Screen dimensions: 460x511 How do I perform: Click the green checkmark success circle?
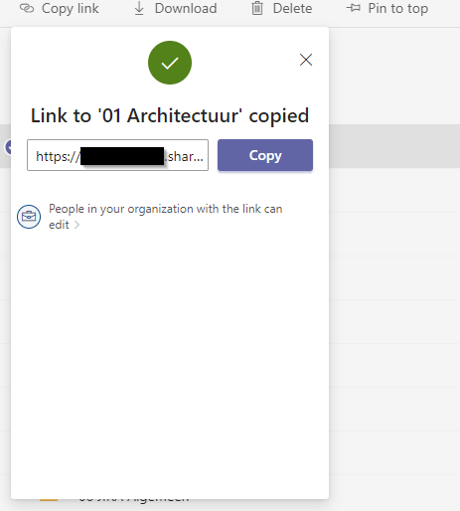170,63
